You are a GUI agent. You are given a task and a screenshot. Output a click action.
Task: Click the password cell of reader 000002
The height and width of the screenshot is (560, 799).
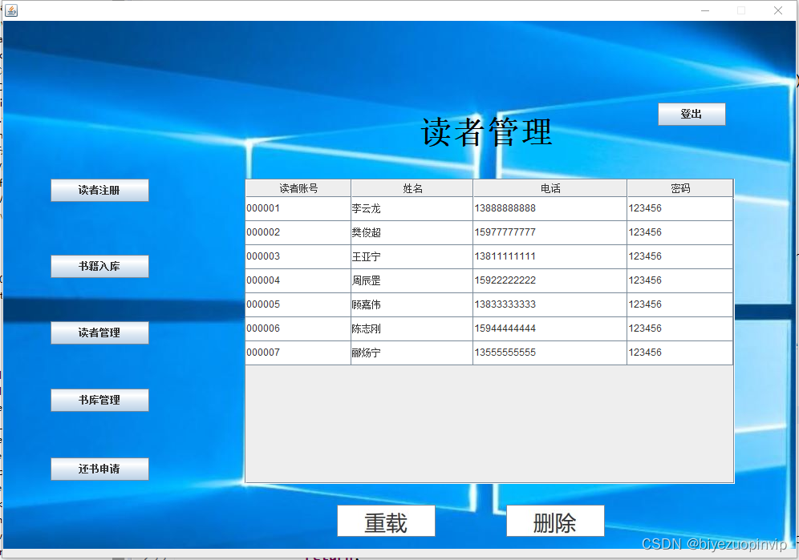(679, 232)
